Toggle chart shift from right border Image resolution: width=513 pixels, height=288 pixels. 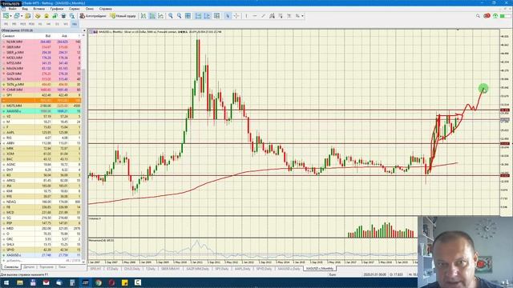[x=207, y=16]
